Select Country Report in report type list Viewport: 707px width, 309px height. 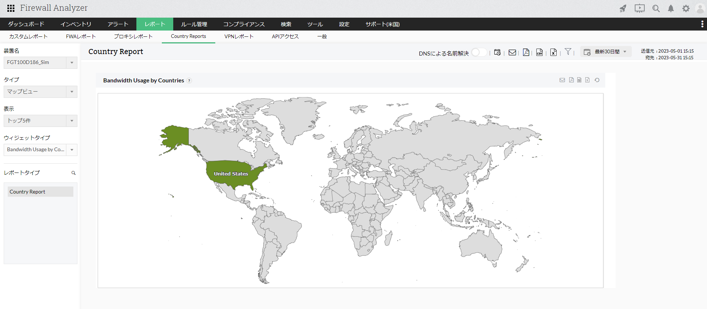point(41,192)
